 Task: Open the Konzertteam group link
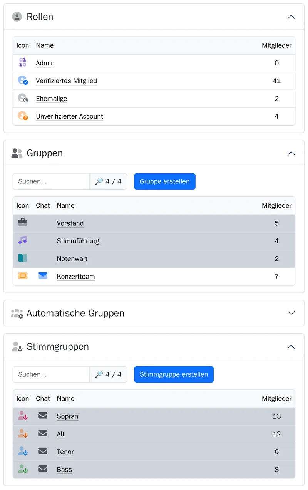[x=76, y=277]
